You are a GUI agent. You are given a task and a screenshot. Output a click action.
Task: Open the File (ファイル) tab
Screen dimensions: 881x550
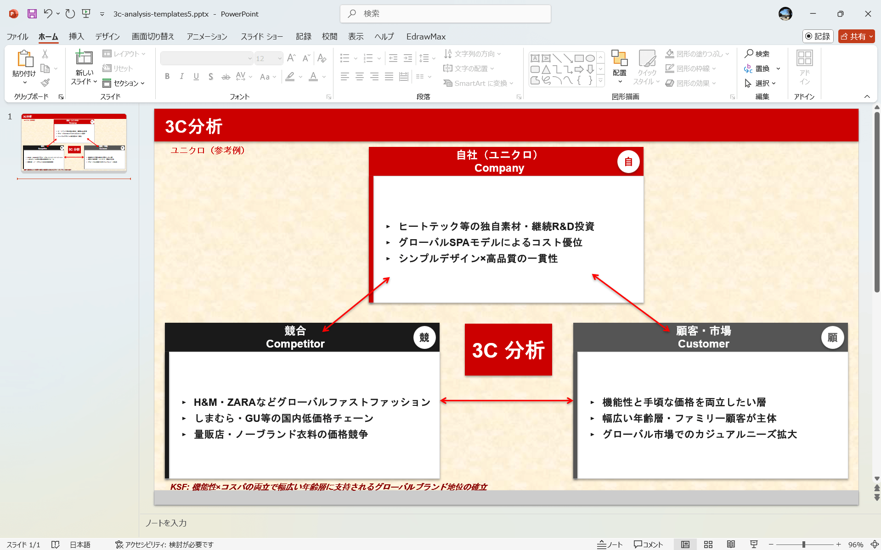point(17,36)
